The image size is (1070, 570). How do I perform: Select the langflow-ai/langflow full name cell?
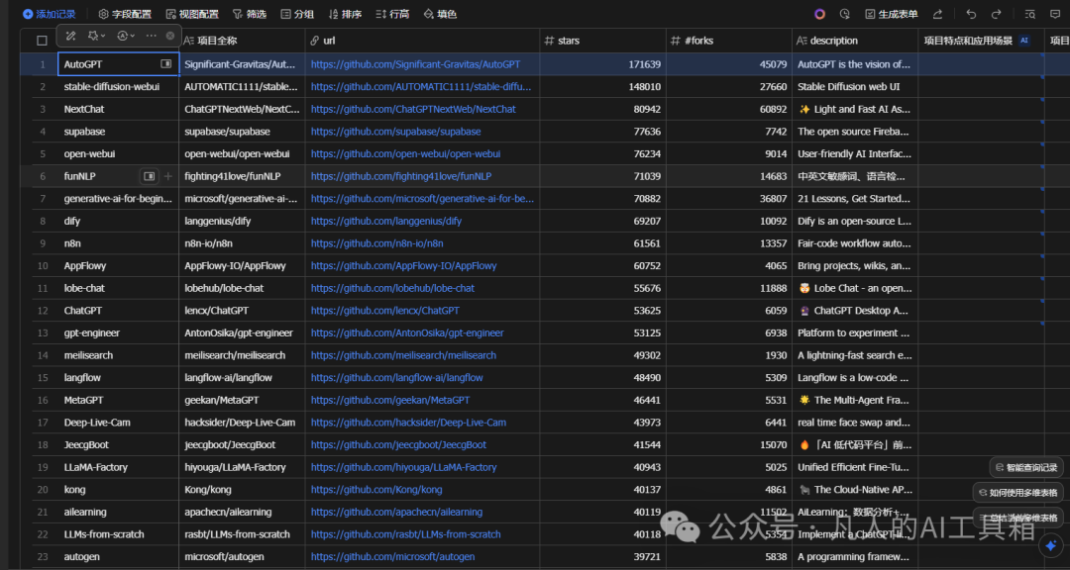(x=243, y=378)
